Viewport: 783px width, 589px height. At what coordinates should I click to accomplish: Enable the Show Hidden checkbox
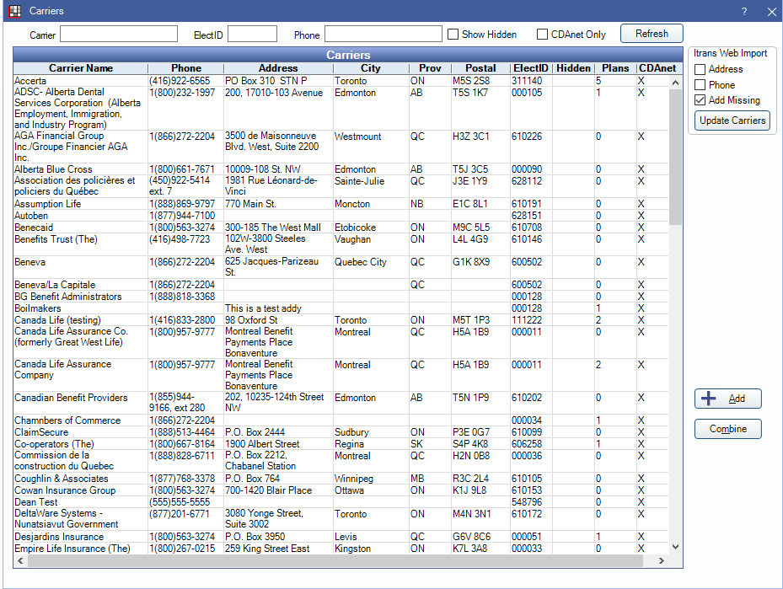pyautogui.click(x=453, y=35)
